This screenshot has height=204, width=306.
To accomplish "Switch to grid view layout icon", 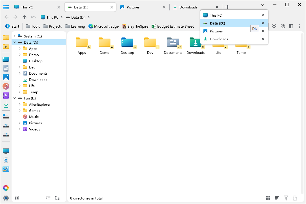I will click(268, 198).
